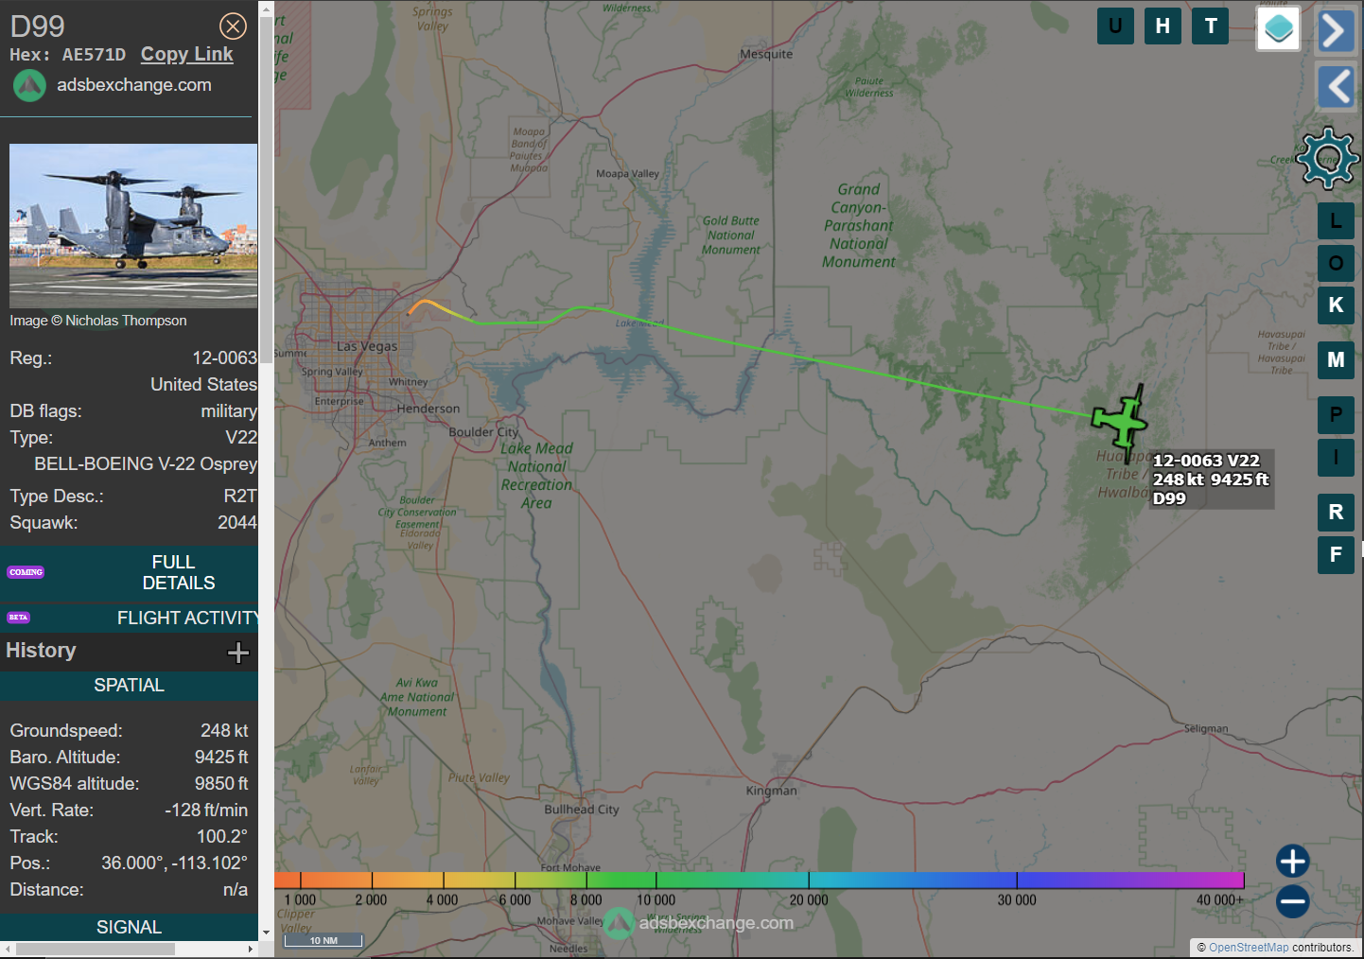Open the adsbexchange.com logo link
The width and height of the screenshot is (1364, 959).
coord(29,86)
